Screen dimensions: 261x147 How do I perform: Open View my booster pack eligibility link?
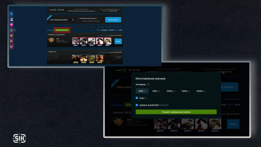coord(104,27)
